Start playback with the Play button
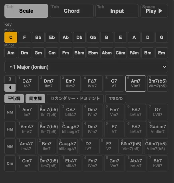174x183 pixels. coord(154,11)
